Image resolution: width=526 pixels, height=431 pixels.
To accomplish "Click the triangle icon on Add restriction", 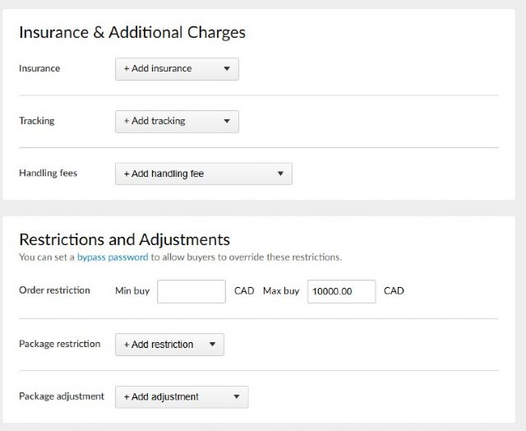I will 212,344.
